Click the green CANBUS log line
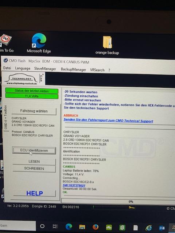 [69, 167]
